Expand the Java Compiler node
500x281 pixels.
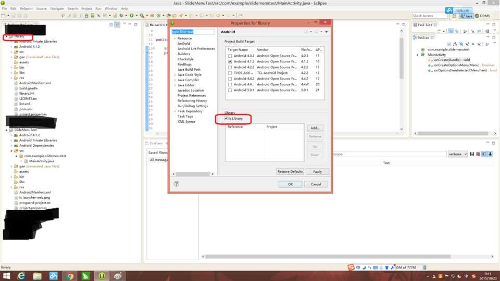coord(175,80)
